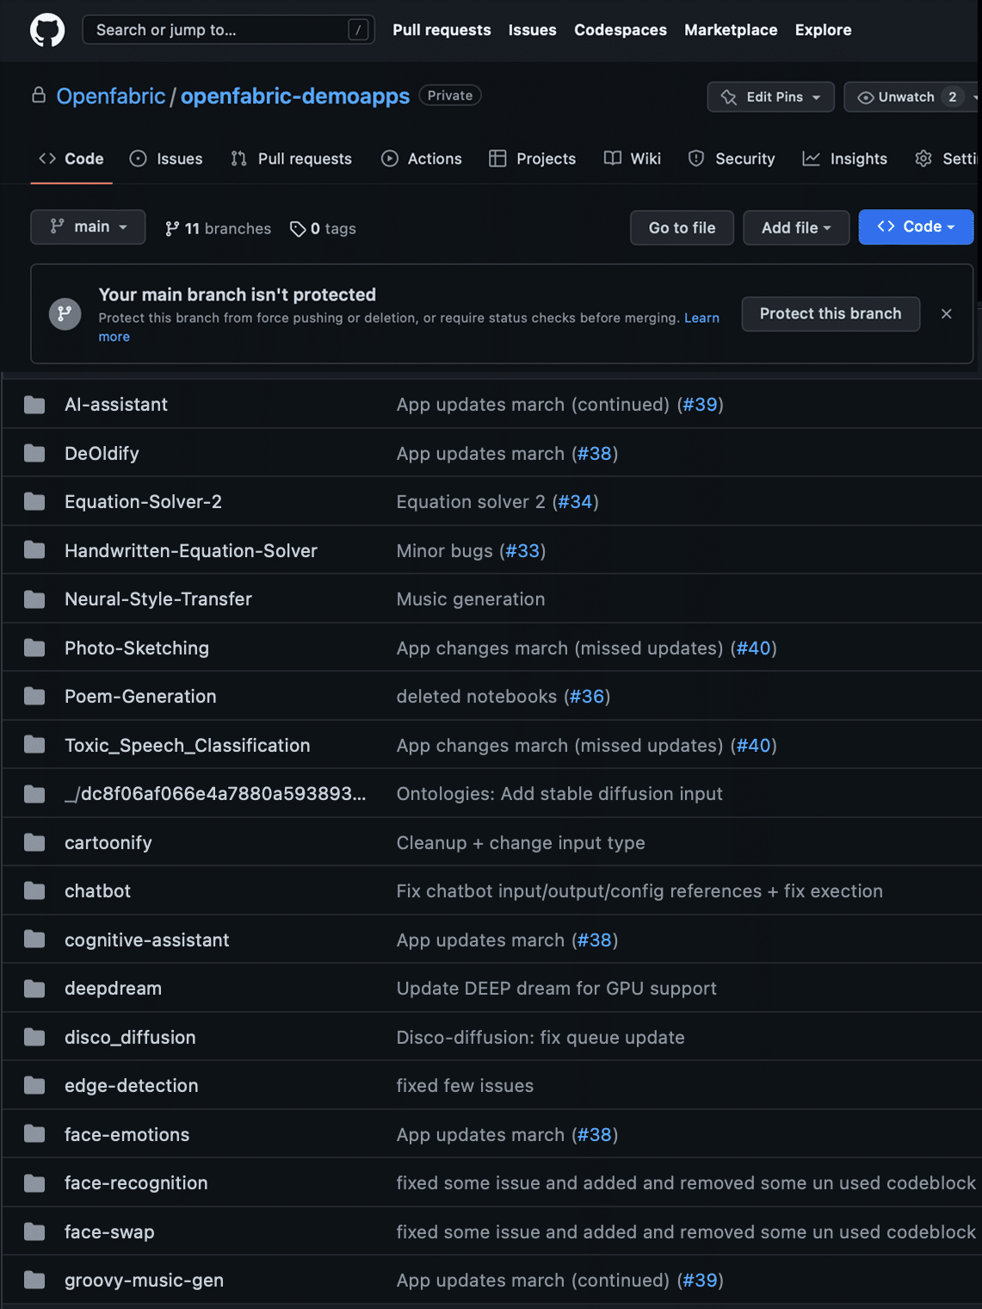Visit Marketplace in top navigation
Viewport: 982px width, 1309px height.
[731, 30]
